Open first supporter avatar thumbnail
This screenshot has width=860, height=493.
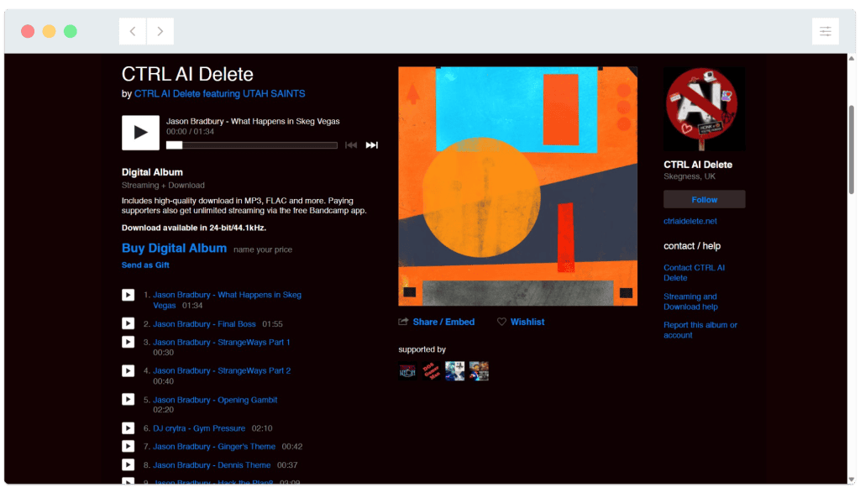[407, 371]
